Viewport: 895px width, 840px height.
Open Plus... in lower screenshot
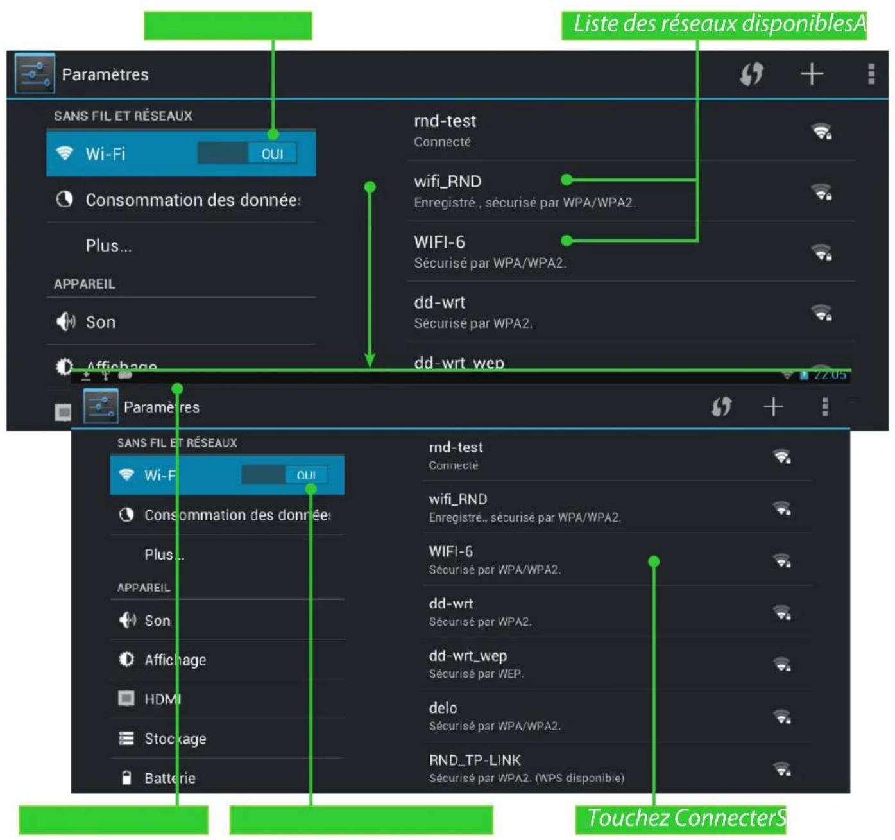(227, 554)
